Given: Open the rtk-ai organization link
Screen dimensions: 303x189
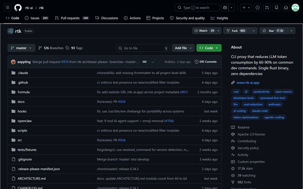Looking at the screenshot, I should coord(29,8).
